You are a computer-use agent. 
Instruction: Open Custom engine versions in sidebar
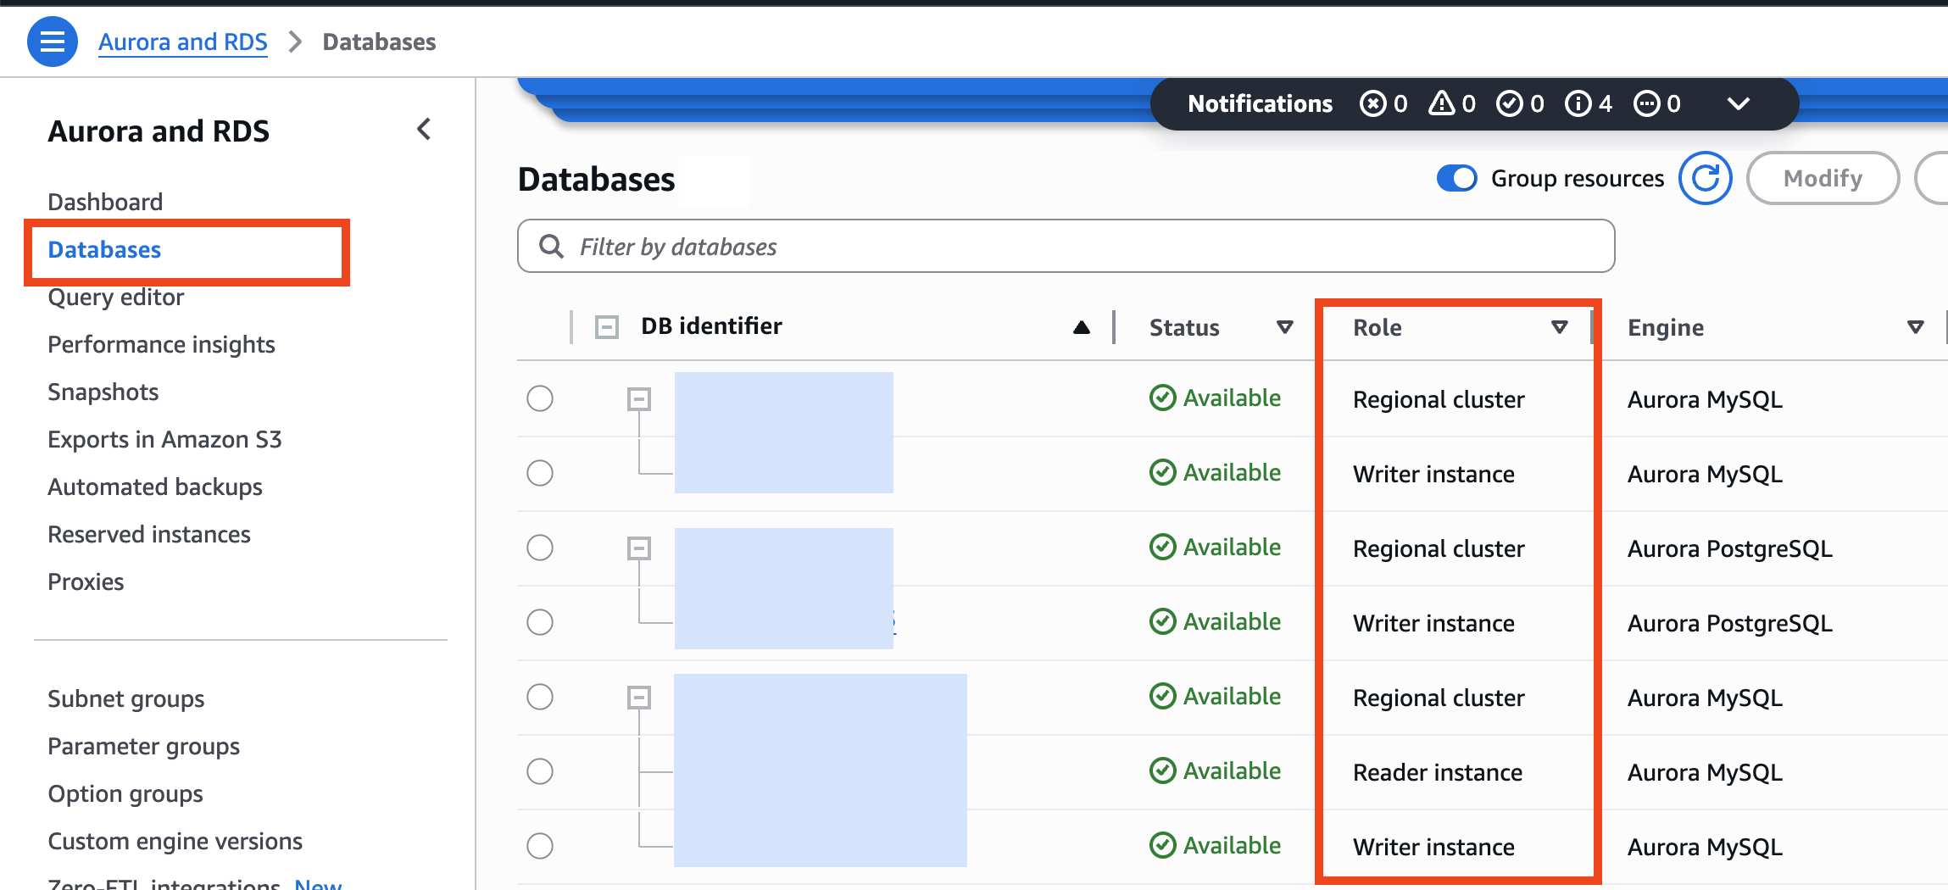click(x=175, y=841)
